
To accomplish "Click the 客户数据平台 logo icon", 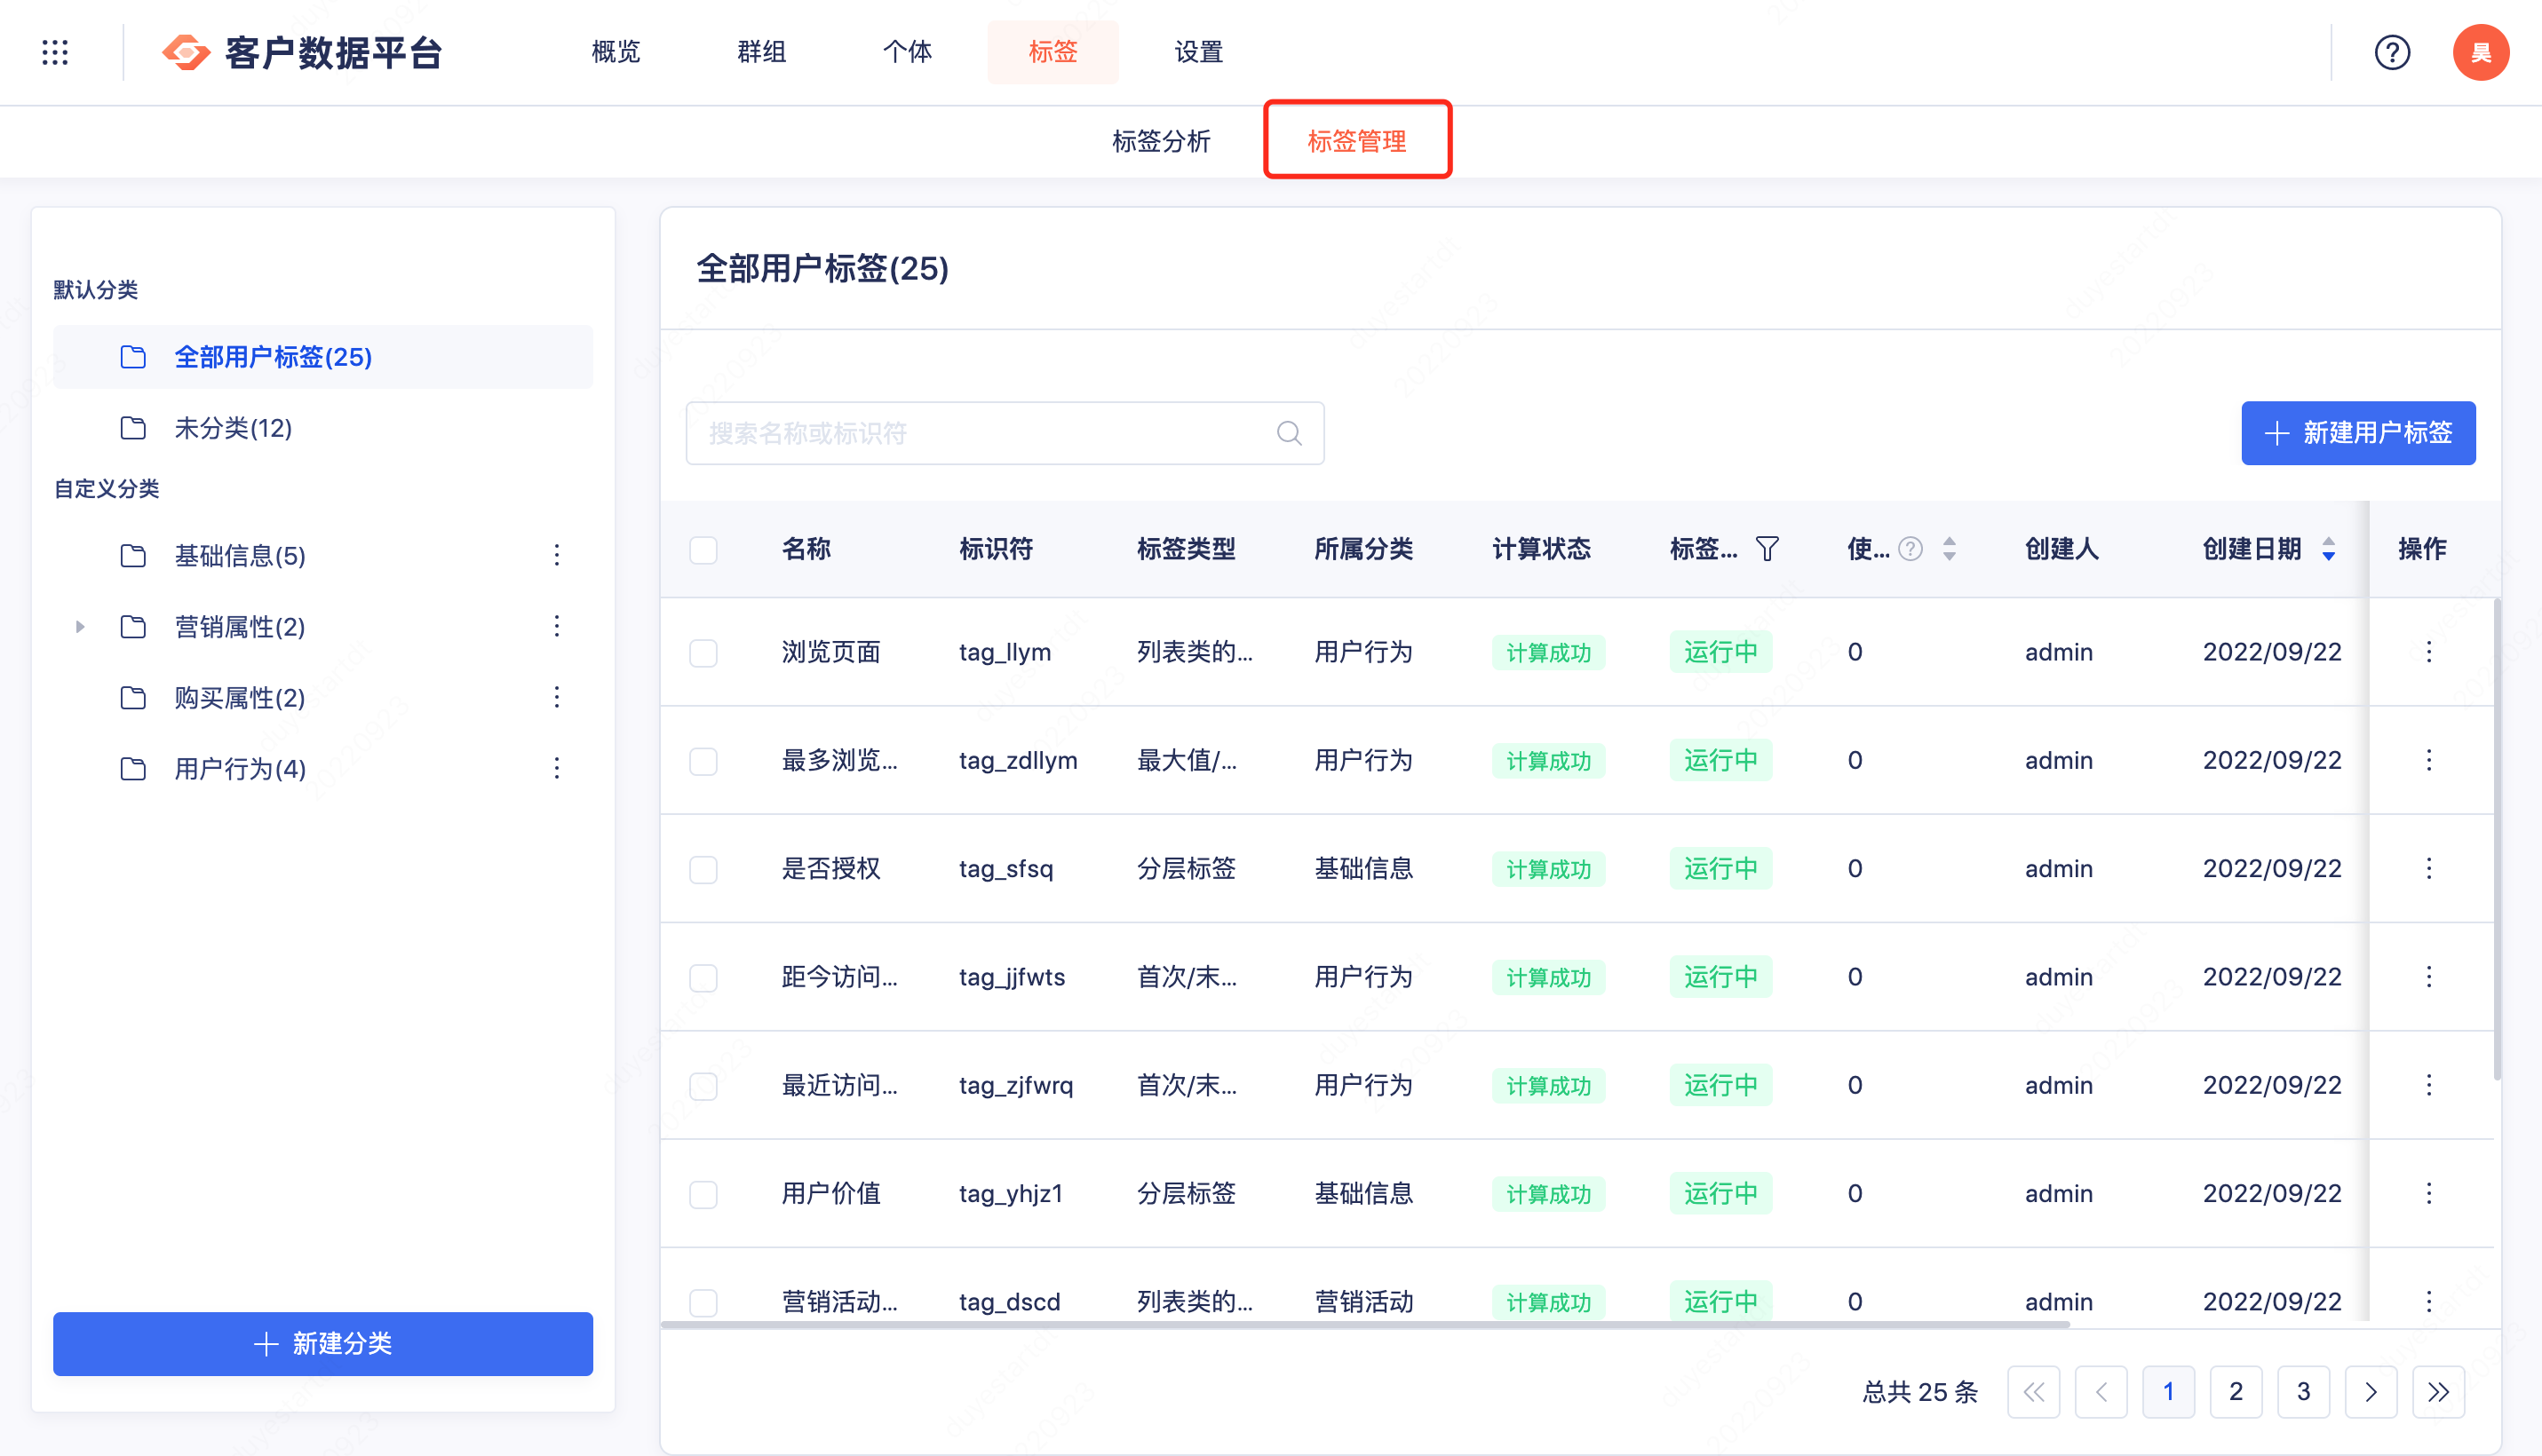I will click(x=184, y=52).
